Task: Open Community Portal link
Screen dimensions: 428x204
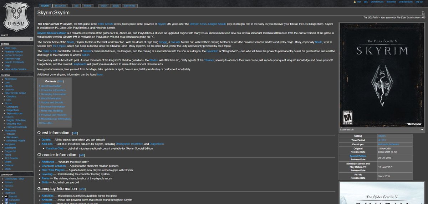Action: point(14,179)
